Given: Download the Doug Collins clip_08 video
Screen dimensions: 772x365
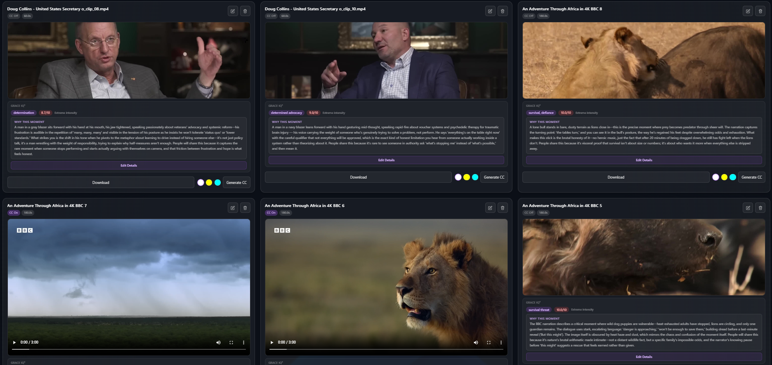Looking at the screenshot, I should (x=101, y=182).
